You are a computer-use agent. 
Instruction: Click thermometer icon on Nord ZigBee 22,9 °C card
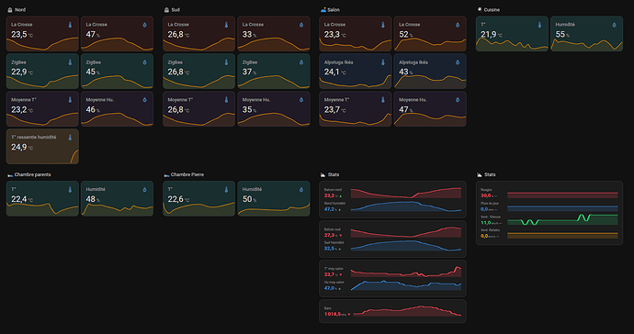click(70, 62)
